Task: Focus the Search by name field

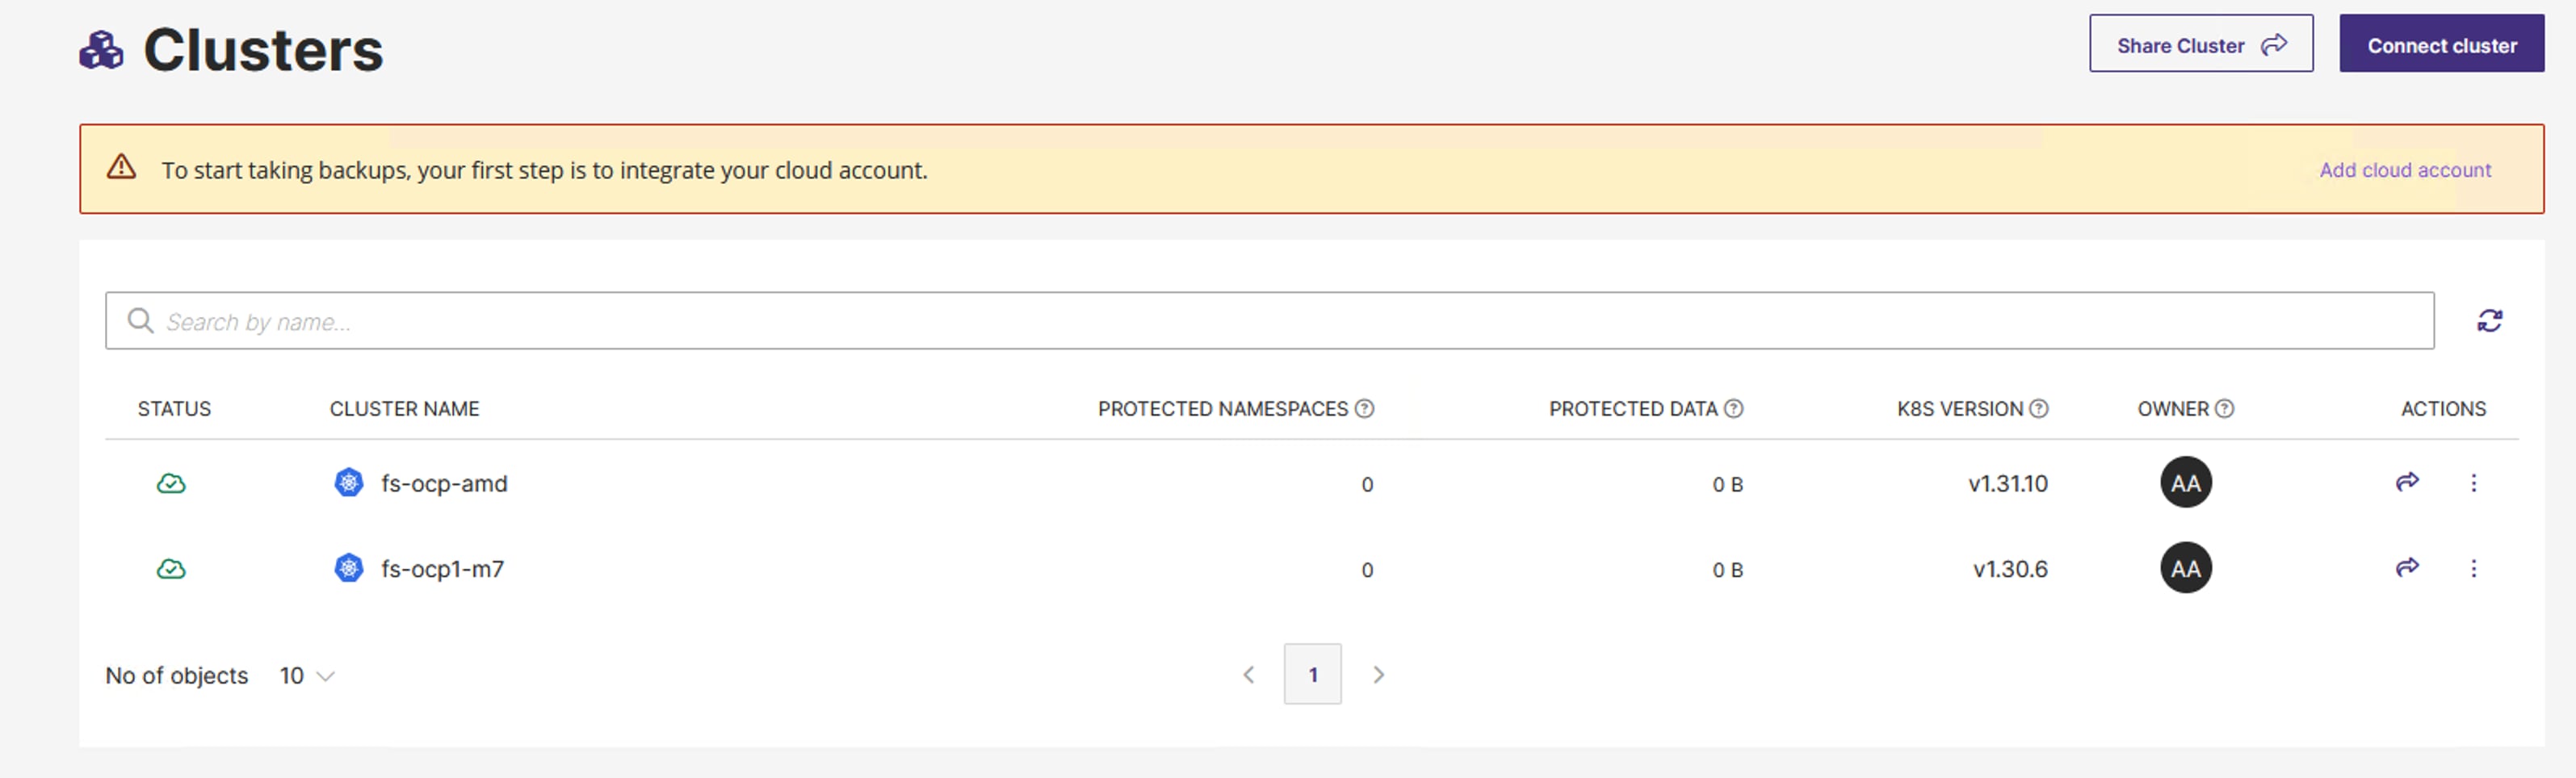Action: (x=1270, y=321)
